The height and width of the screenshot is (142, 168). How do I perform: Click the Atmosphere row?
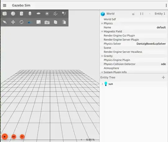(x=134, y=68)
